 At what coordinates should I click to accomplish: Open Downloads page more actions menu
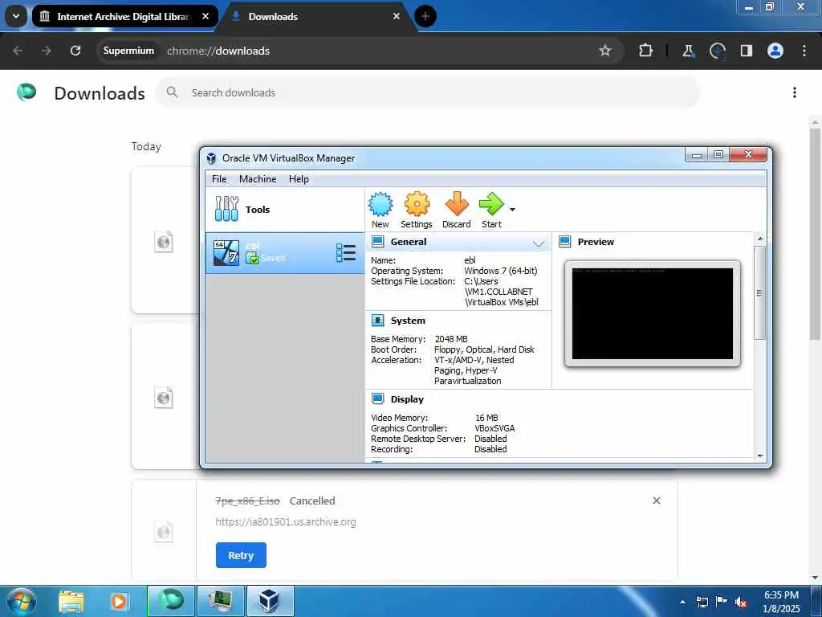point(795,93)
